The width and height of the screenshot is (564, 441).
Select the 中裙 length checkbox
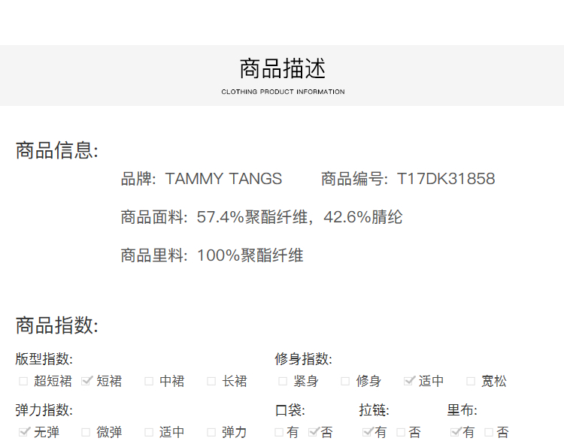[x=149, y=381]
